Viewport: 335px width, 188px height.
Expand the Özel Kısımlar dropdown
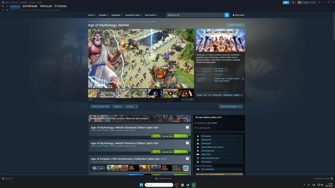coord(151,15)
